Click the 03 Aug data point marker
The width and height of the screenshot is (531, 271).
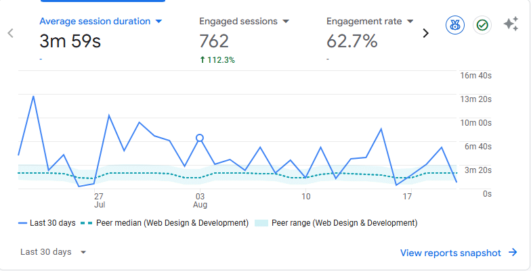coord(200,138)
